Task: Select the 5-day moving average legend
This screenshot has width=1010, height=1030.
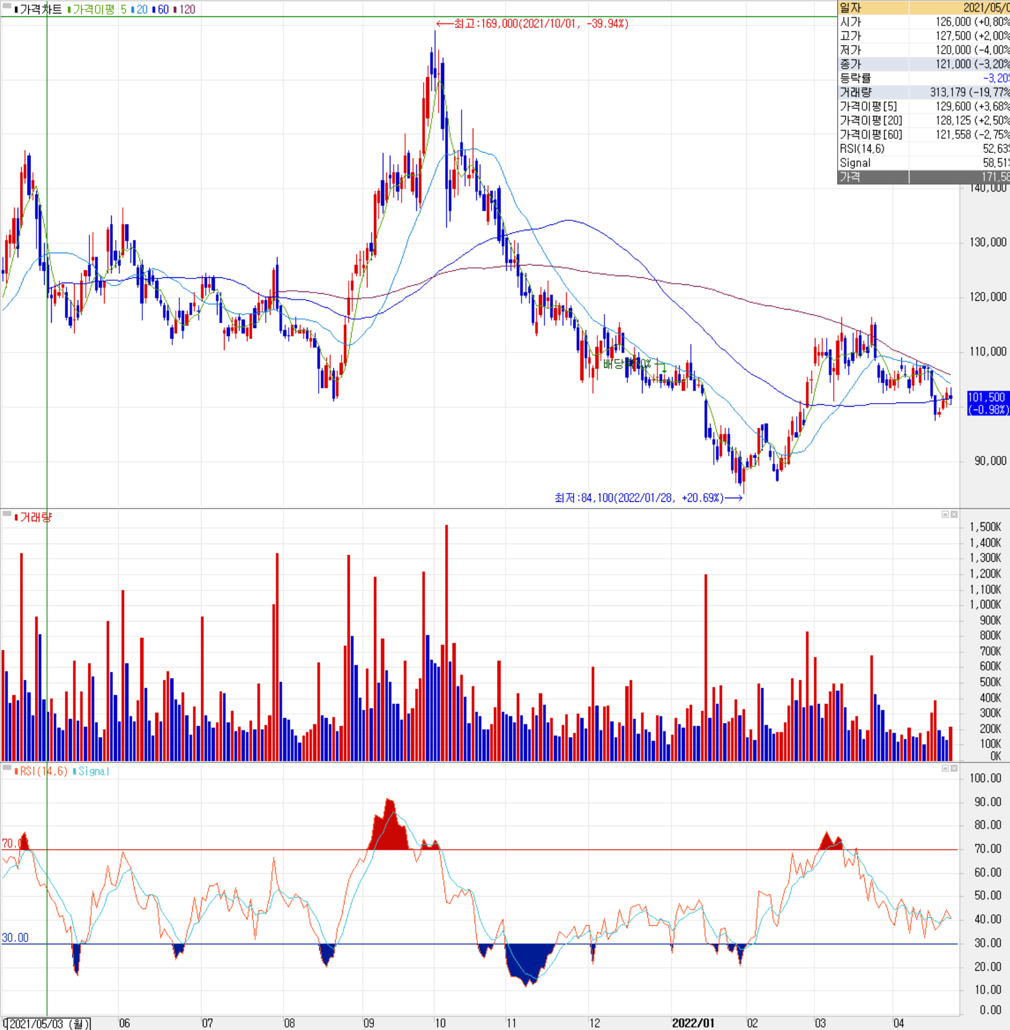Action: [123, 9]
